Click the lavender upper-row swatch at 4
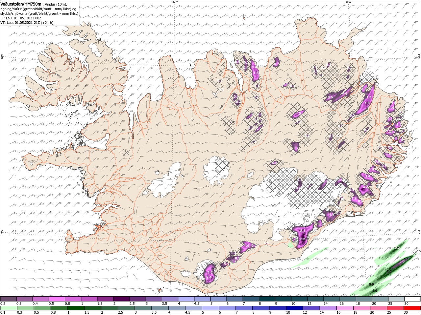The height and width of the screenshot is (315, 421). 186,299
